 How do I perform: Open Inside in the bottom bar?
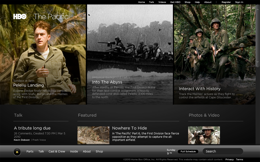click(x=74, y=151)
